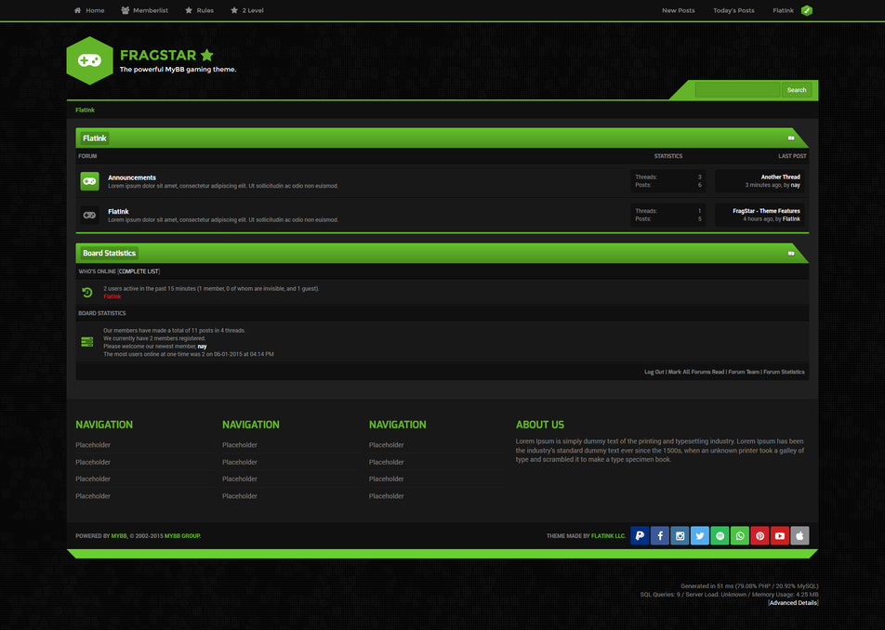885x630 pixels.
Task: Click the Flatink breadcrumb link
Action: point(86,110)
